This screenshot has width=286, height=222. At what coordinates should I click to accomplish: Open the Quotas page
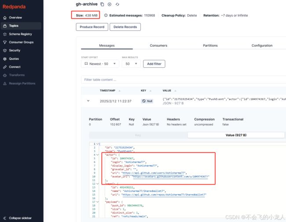pos(14,59)
